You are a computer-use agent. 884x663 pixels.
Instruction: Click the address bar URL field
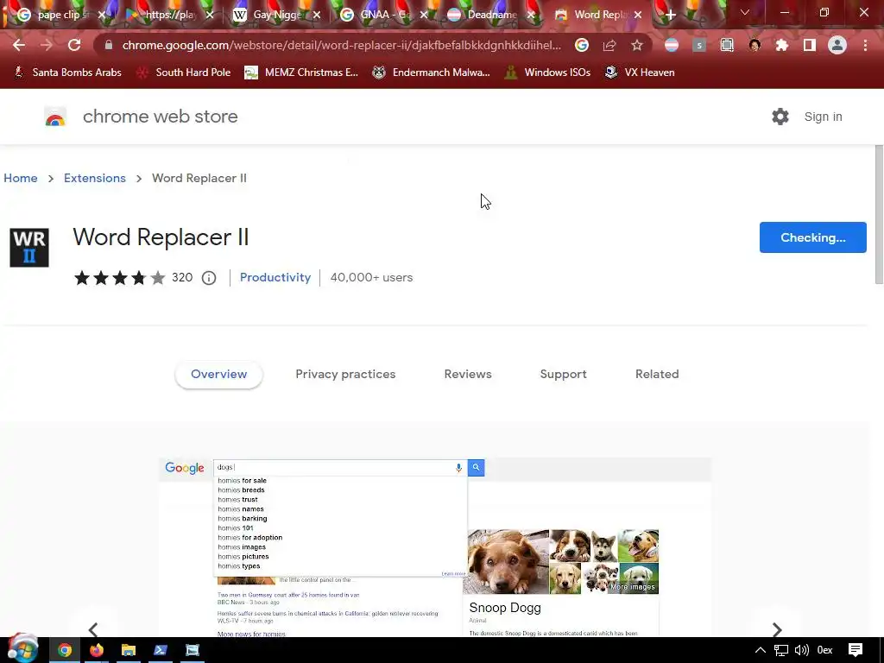pyautogui.click(x=341, y=45)
